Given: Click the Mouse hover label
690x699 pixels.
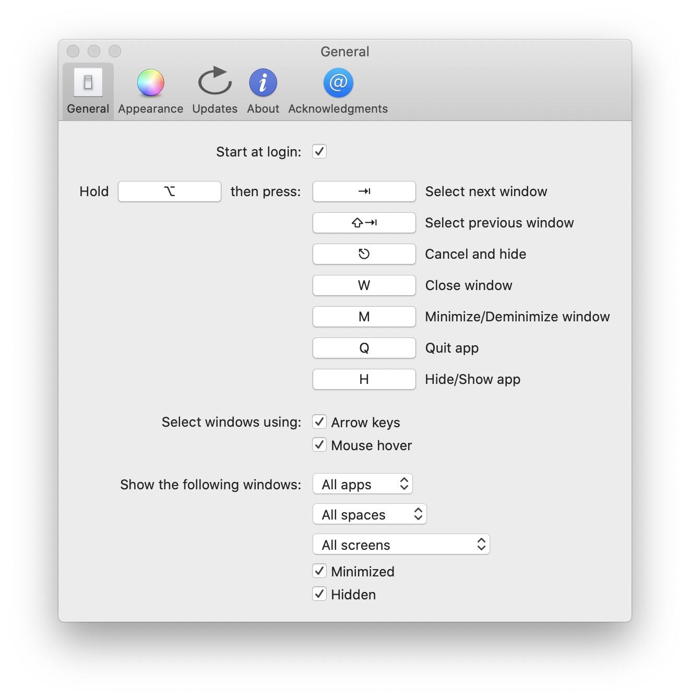Looking at the screenshot, I should (372, 445).
